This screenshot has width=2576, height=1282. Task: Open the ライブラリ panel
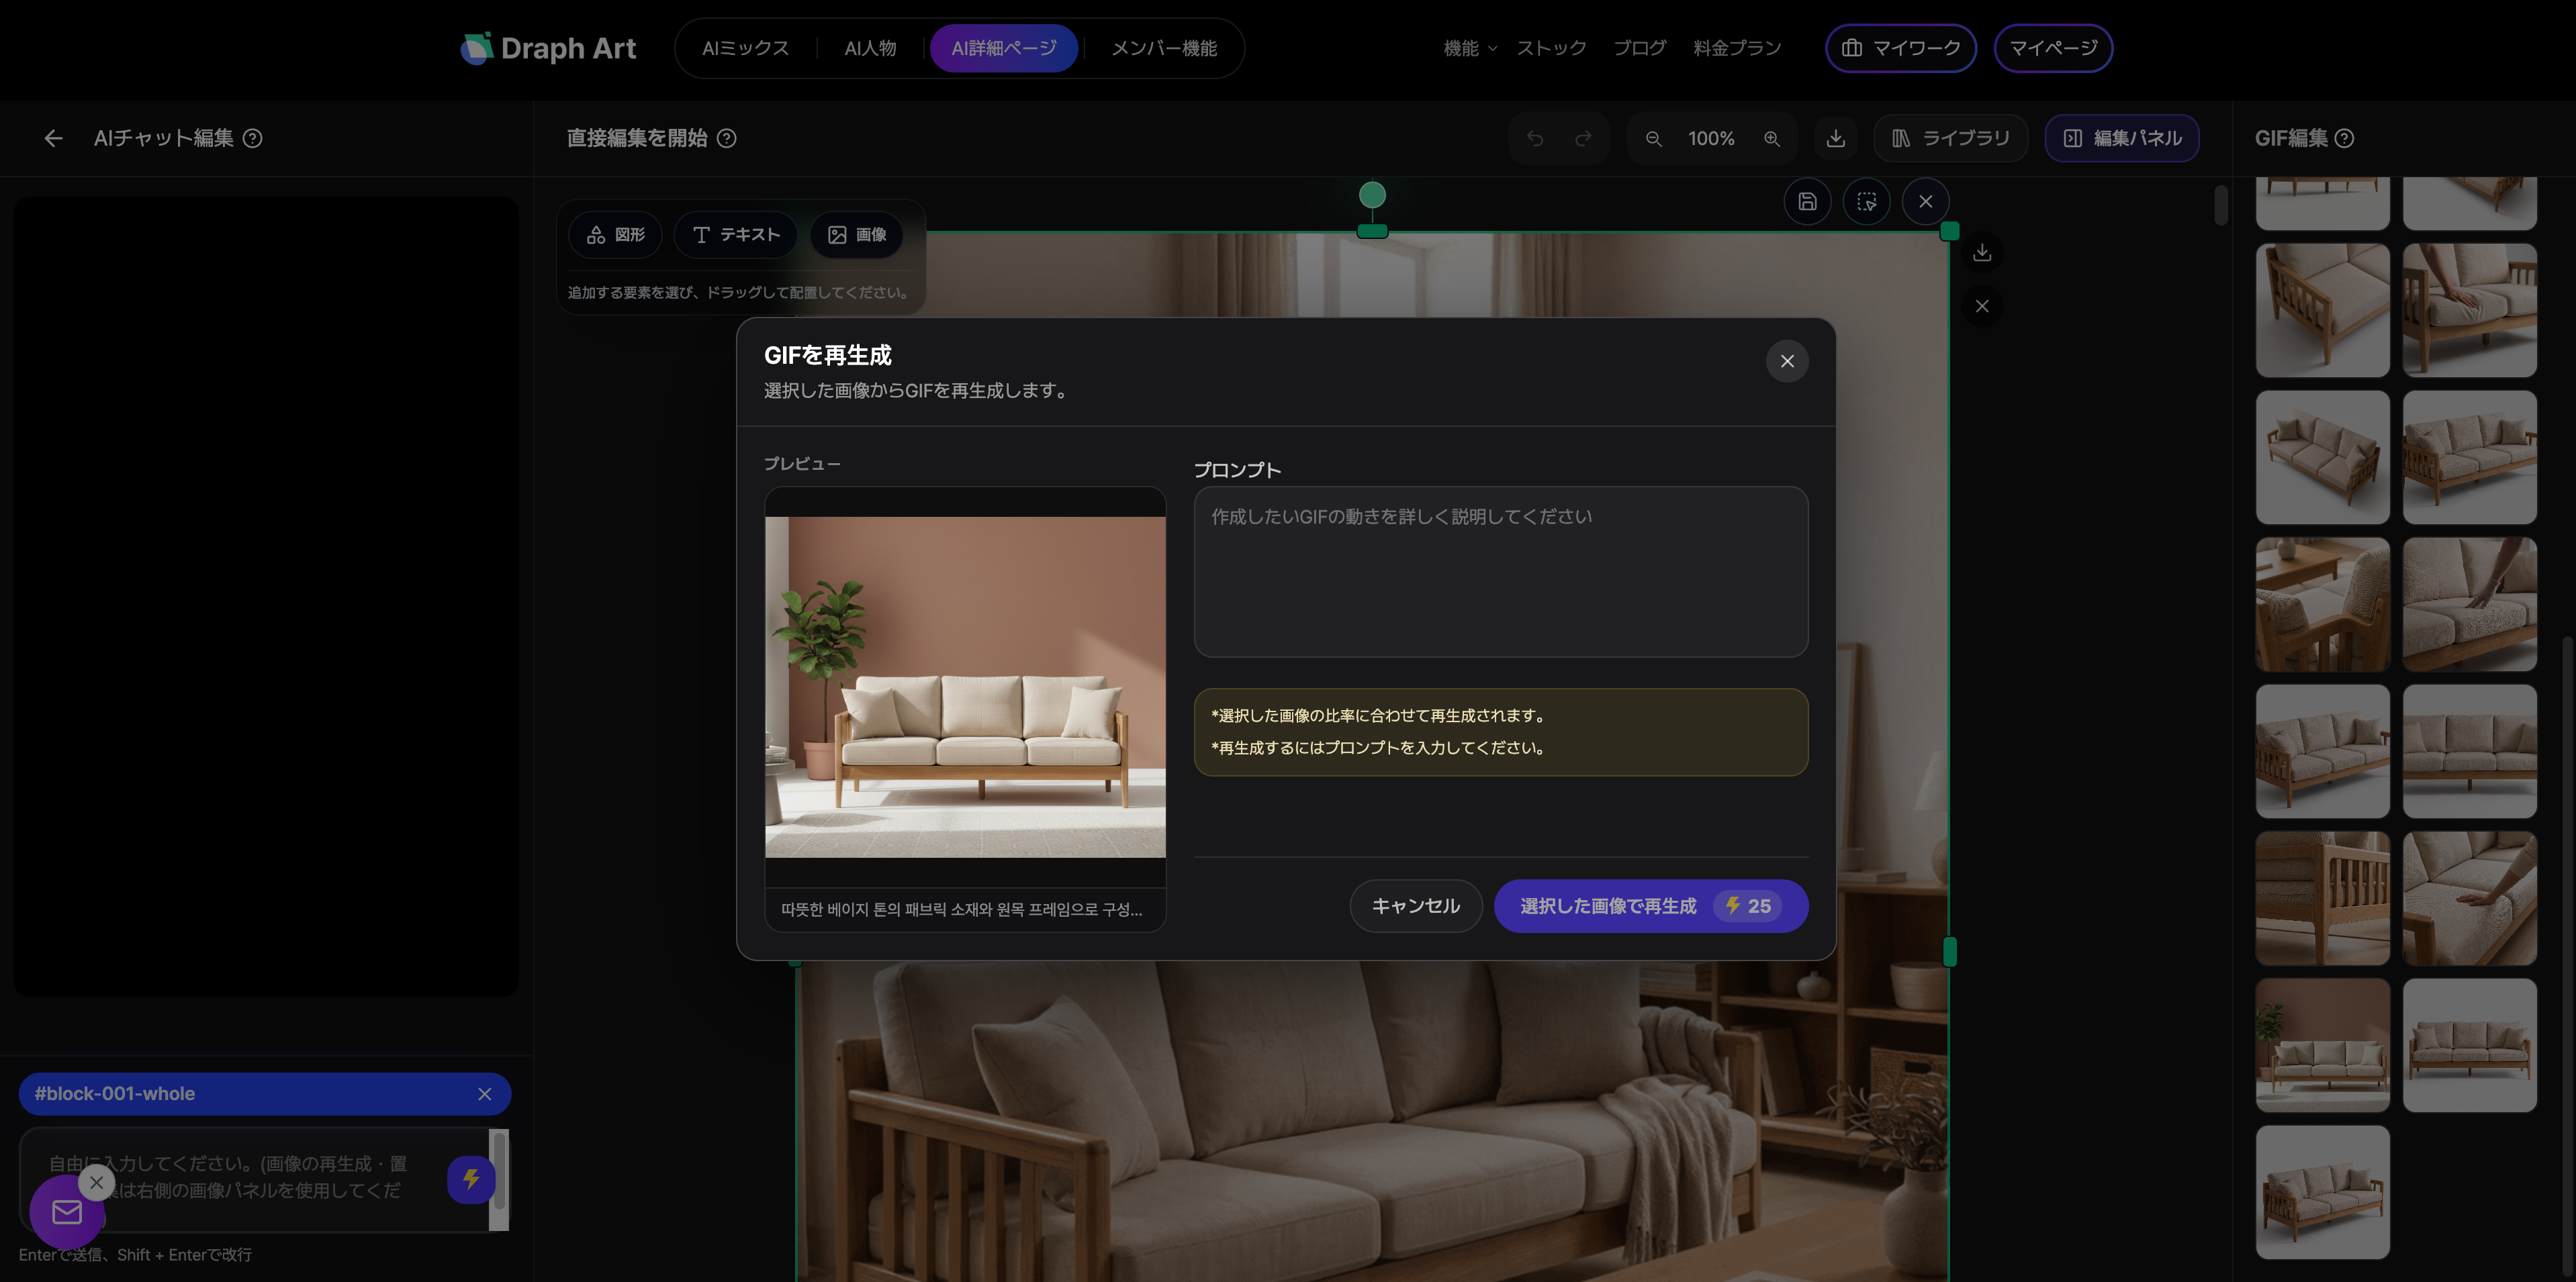1950,139
